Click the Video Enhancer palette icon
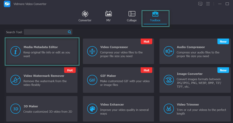 92,109
